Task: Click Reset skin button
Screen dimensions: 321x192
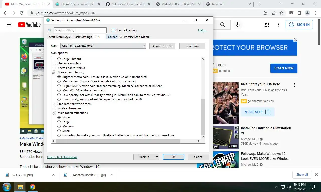Action: (x=192, y=46)
